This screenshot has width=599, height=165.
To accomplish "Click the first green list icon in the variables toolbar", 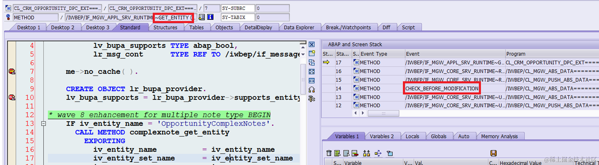I will (x=337, y=153).
